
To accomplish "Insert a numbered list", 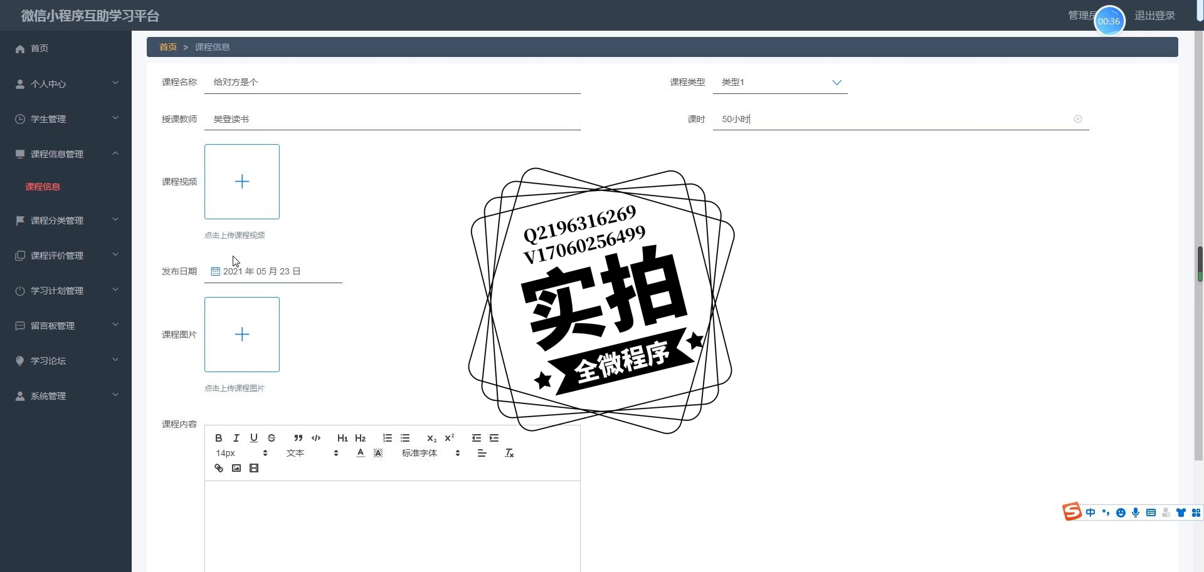I will 388,438.
